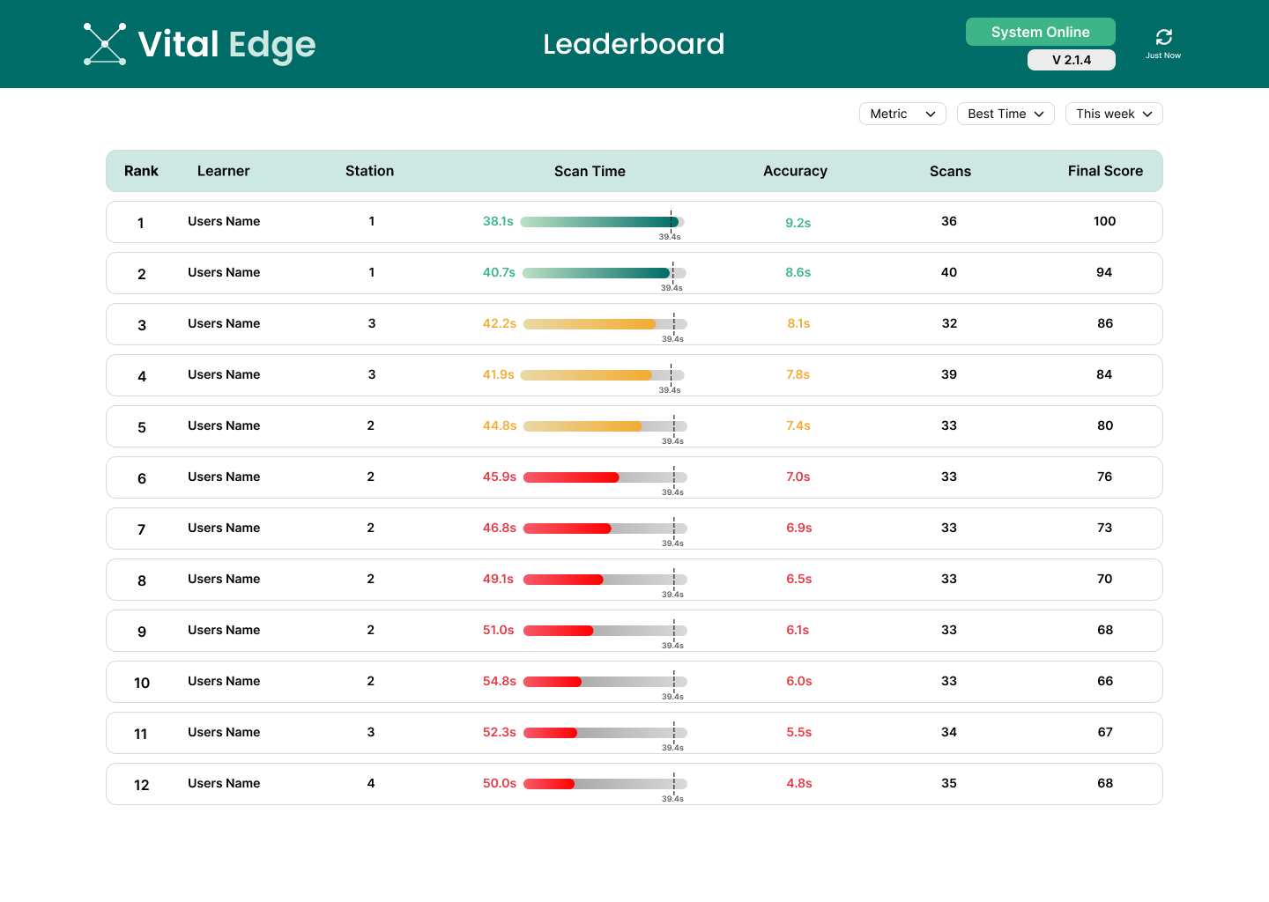Click the refresh icon labeled Just Now
This screenshot has height=902, width=1269.
[x=1163, y=37]
